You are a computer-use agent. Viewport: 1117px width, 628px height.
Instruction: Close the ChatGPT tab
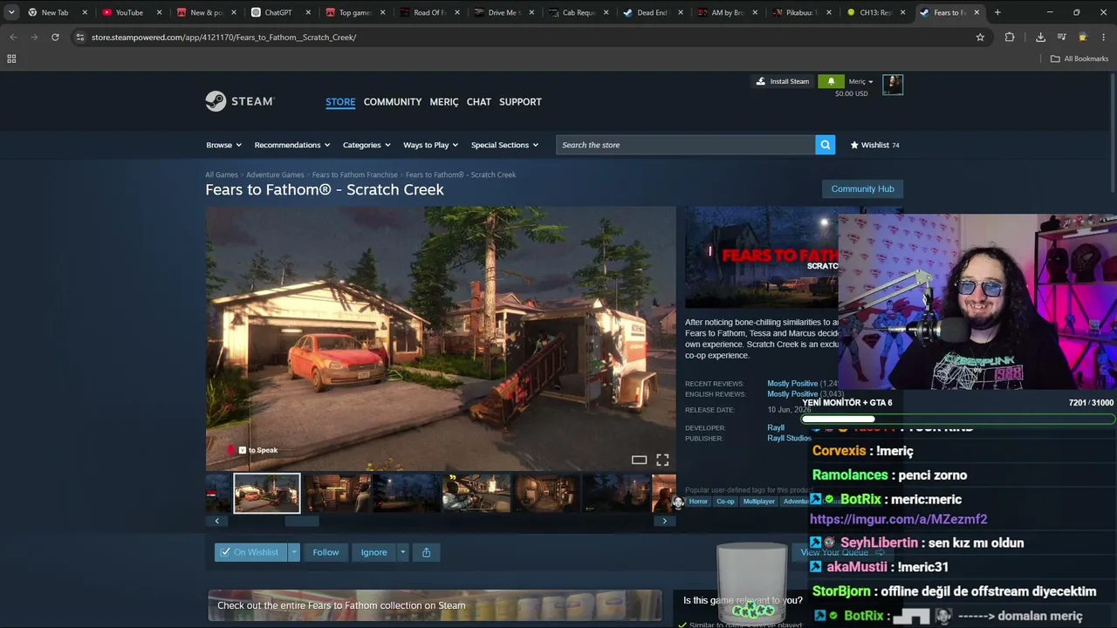pos(308,13)
